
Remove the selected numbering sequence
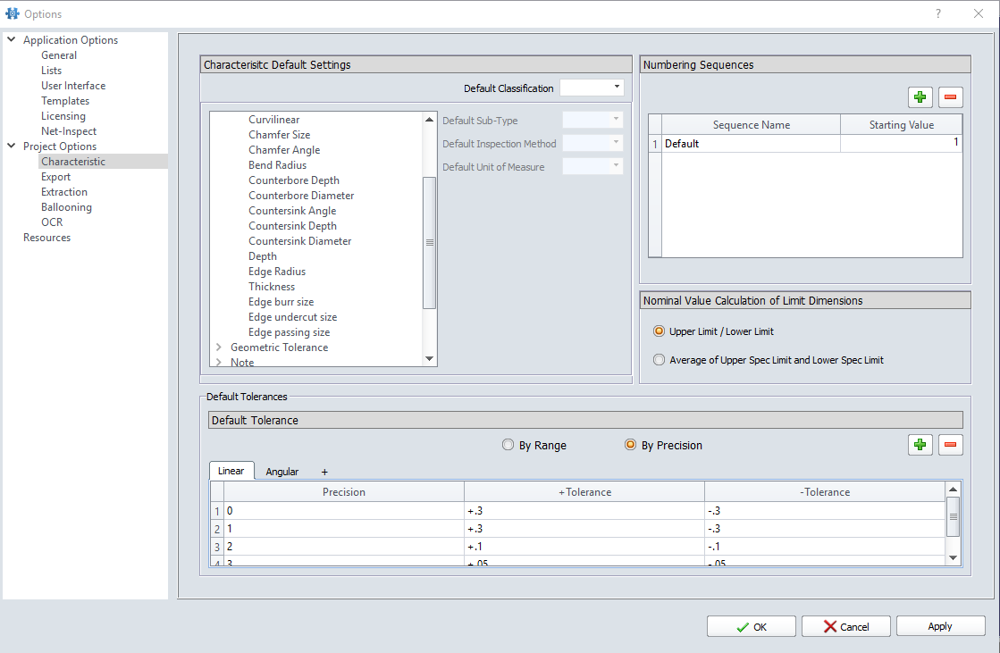pos(950,96)
